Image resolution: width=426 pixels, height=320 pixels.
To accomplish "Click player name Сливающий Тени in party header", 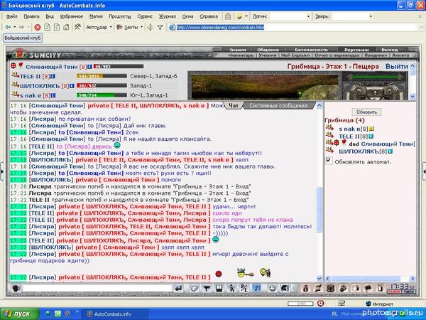I will coord(52,66).
